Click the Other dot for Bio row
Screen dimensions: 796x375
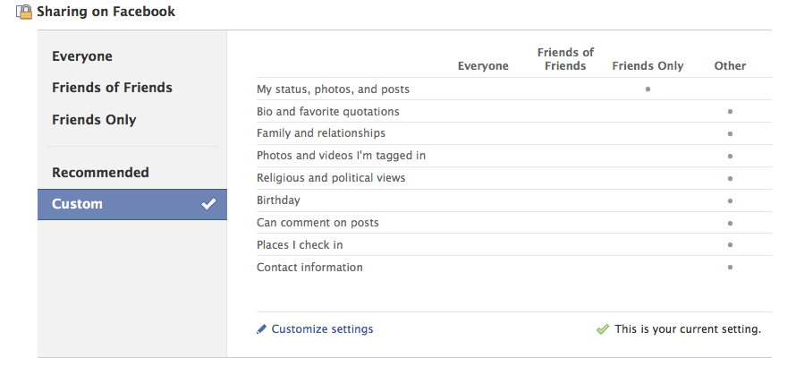[730, 112]
